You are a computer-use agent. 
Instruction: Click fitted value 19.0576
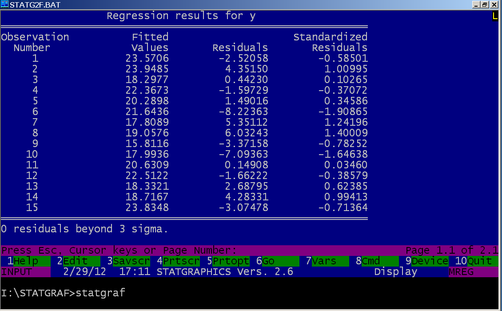pyautogui.click(x=147, y=133)
